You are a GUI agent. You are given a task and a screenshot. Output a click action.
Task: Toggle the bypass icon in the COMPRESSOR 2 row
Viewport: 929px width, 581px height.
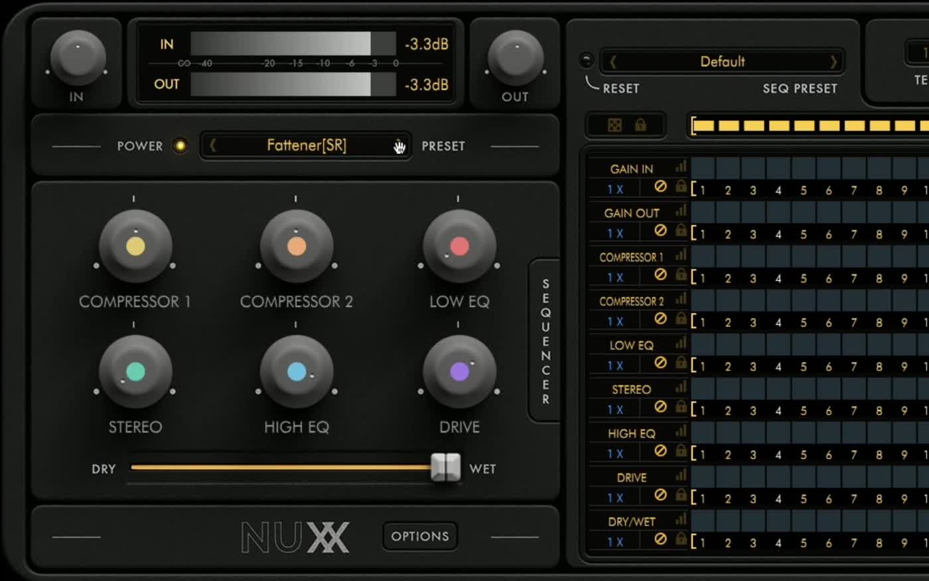660,318
